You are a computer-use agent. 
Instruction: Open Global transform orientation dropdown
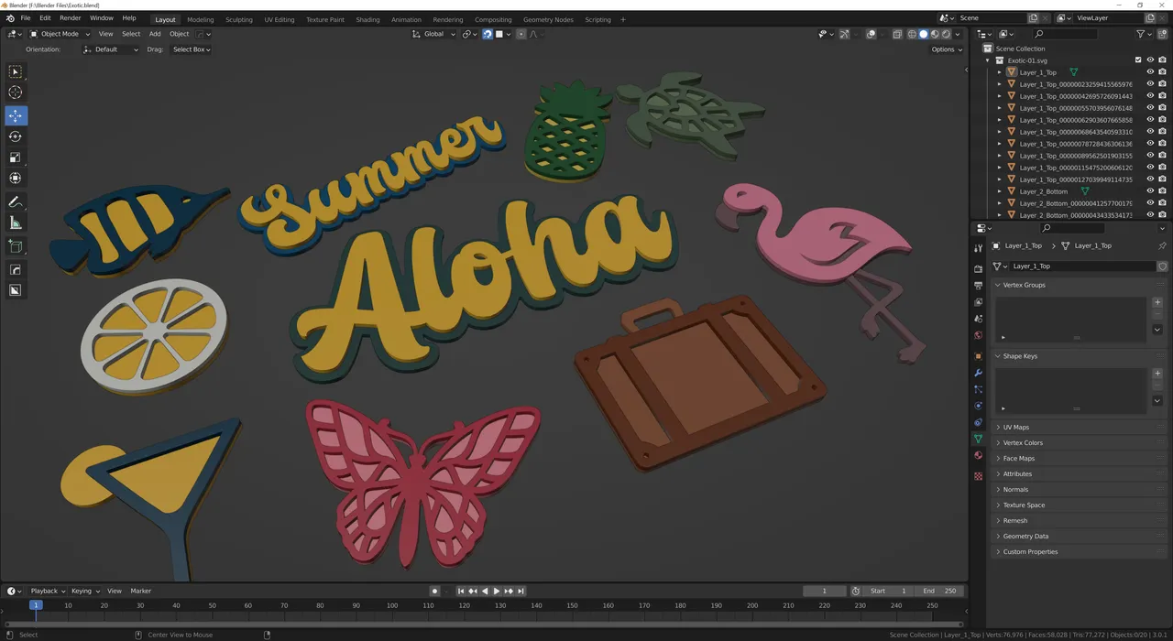pyautogui.click(x=433, y=34)
